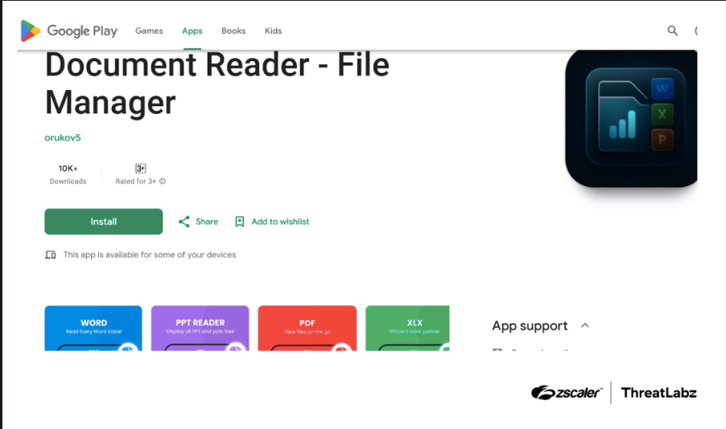Open the PDF screenshot thumbnail
The height and width of the screenshot is (429, 726).
(x=307, y=329)
